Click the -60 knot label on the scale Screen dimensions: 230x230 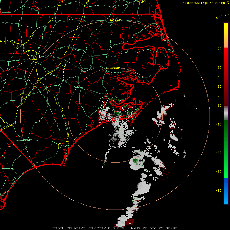click(x=218, y=172)
